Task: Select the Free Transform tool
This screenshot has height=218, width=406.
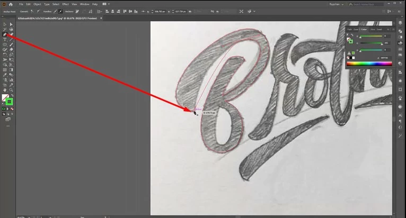Action: pos(11,60)
